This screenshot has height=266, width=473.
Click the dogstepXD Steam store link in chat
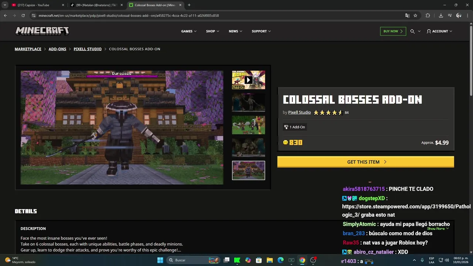click(x=406, y=211)
